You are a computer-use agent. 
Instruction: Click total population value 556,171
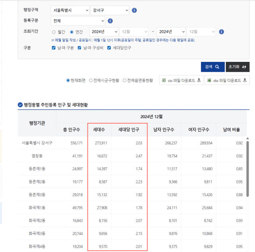pos(76,143)
